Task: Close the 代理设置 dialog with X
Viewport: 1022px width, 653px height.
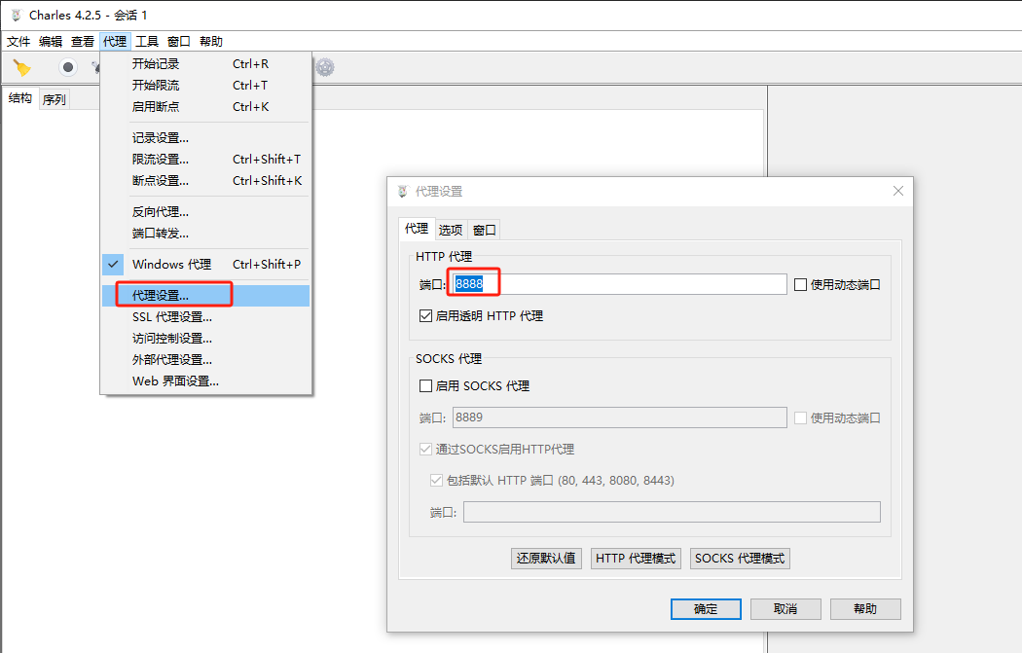Action: pos(898,191)
